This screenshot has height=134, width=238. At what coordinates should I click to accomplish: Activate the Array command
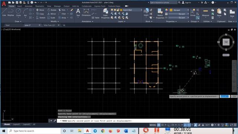[x=62, y=17]
